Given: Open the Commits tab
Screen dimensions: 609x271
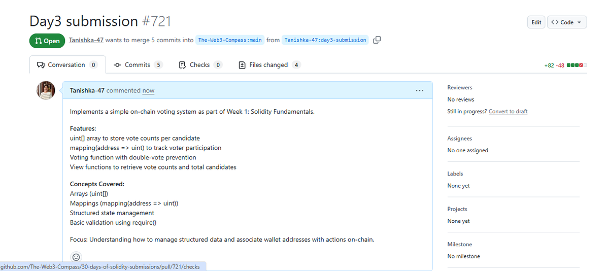Looking at the screenshot, I should 138,65.
